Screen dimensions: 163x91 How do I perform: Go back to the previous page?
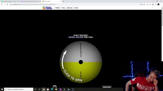point(2,5)
